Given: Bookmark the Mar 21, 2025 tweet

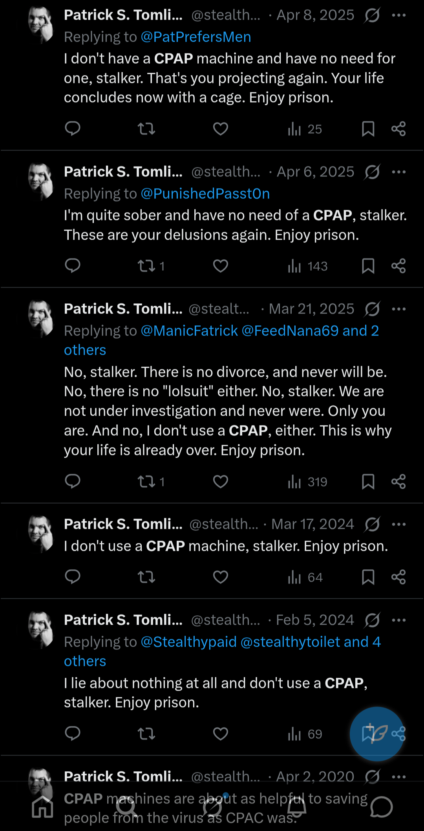Looking at the screenshot, I should click(368, 482).
